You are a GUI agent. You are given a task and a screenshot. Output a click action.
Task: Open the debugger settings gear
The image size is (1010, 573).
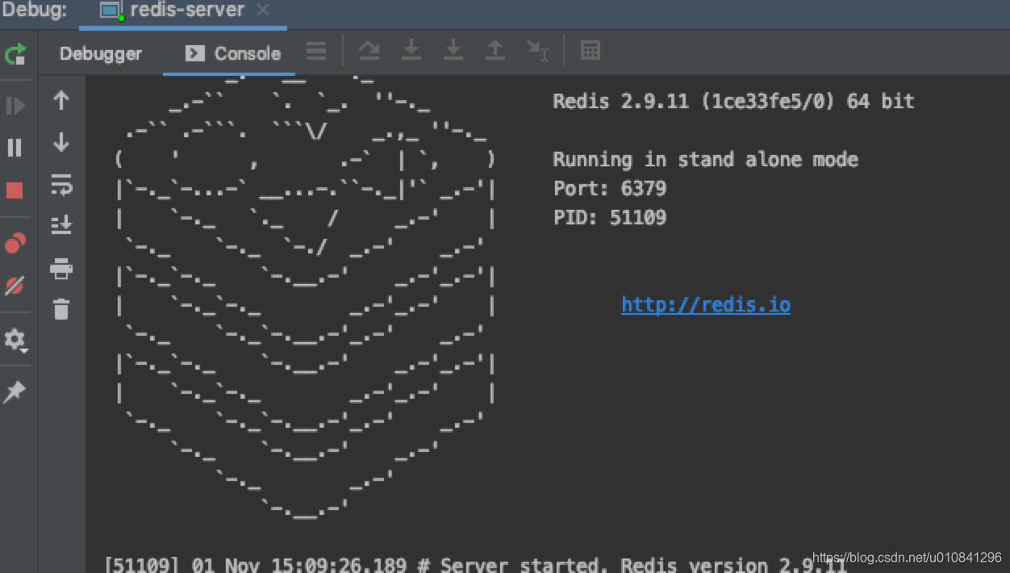[15, 340]
